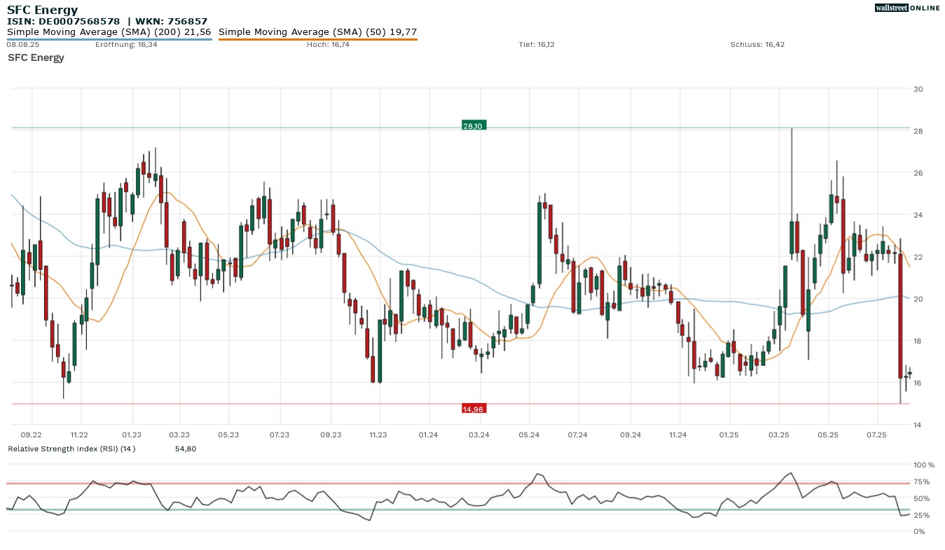Image resolution: width=945 pixels, height=550 pixels.
Task: Click the 11.22 x-axis label
Action: (80, 435)
